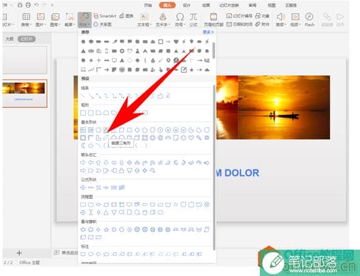Select the recommended heart shape in top row
The height and width of the screenshot is (276, 360).
[x=176, y=41]
